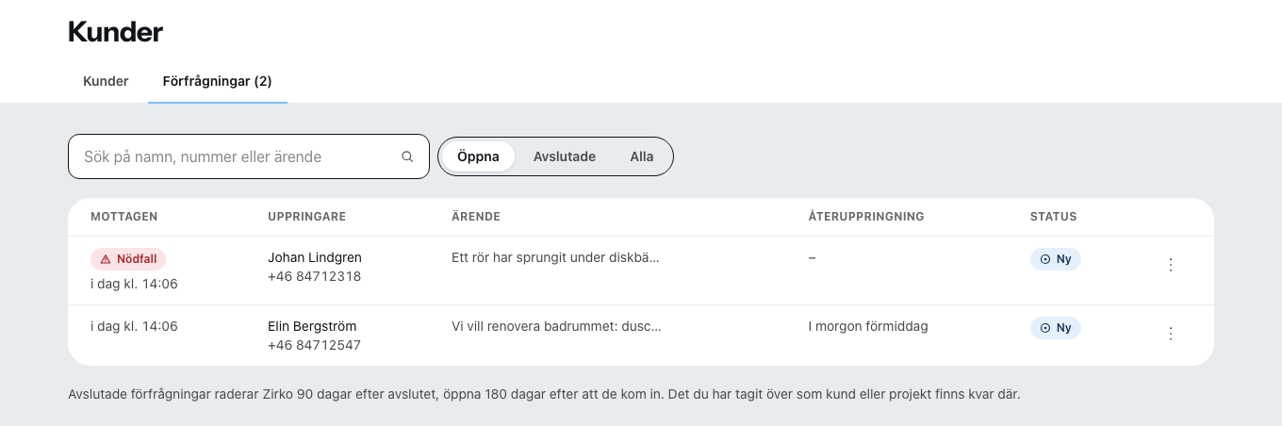
Task: Select the Förfrågningar (2) tab
Action: (218, 81)
